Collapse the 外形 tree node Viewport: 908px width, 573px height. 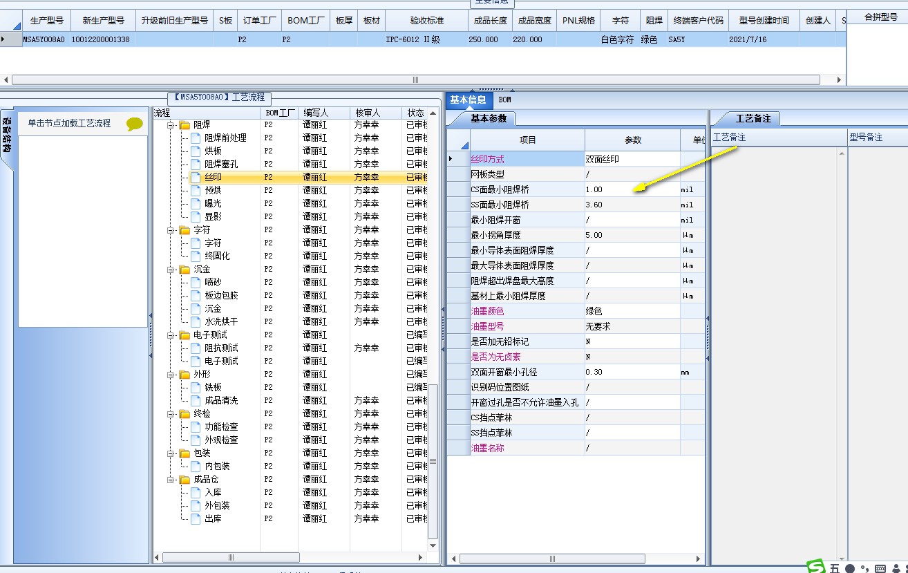click(171, 375)
